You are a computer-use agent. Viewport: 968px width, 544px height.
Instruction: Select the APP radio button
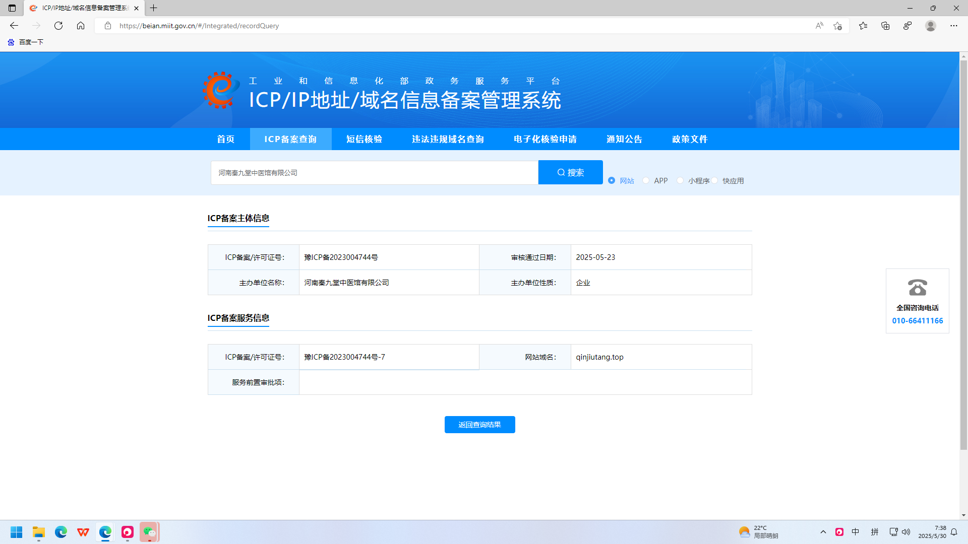click(x=646, y=180)
